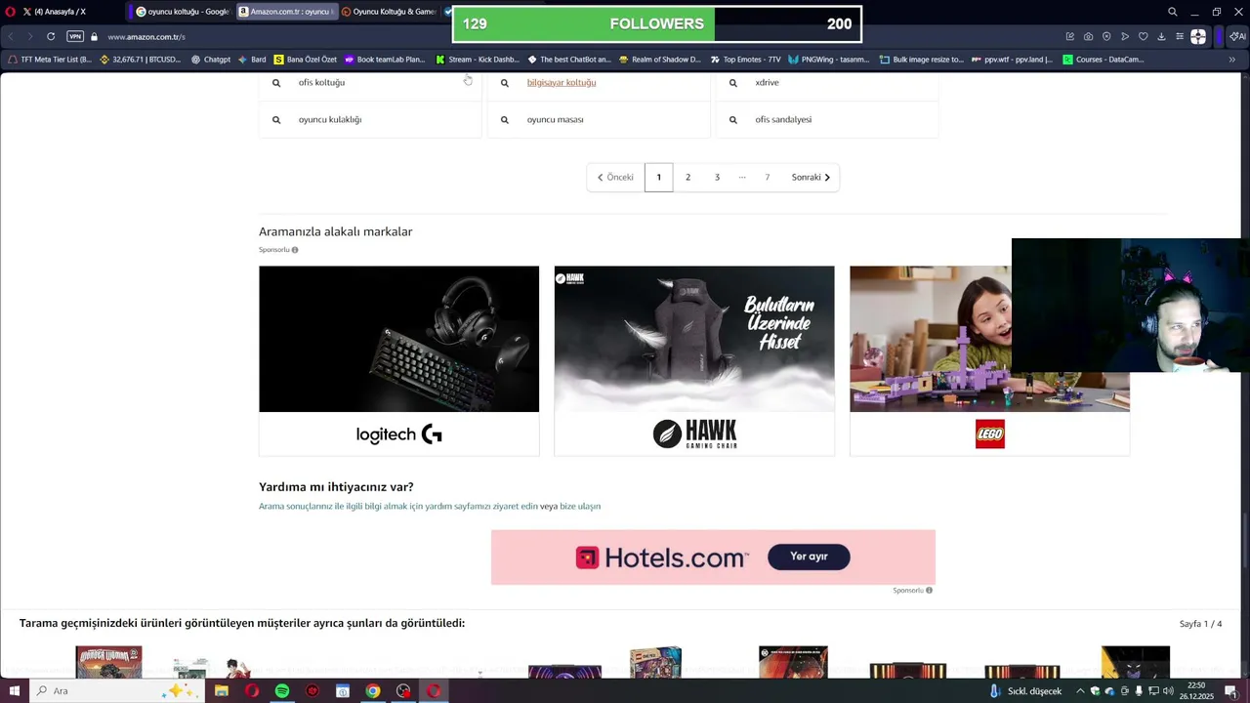Click 'oyuncu masası' related search
Image resolution: width=1250 pixels, height=703 pixels.
(x=555, y=120)
